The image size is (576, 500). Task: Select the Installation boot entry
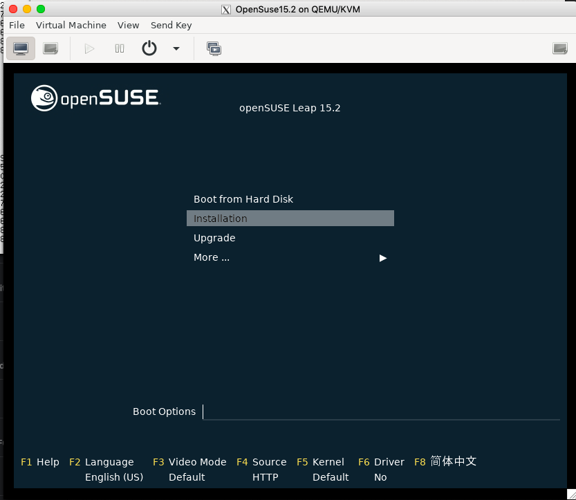290,219
